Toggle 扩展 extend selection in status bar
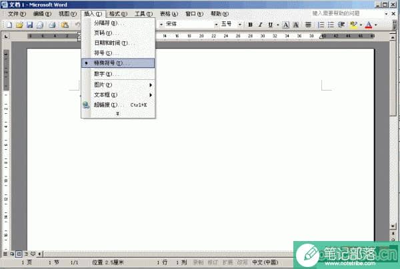 pyautogui.click(x=227, y=262)
